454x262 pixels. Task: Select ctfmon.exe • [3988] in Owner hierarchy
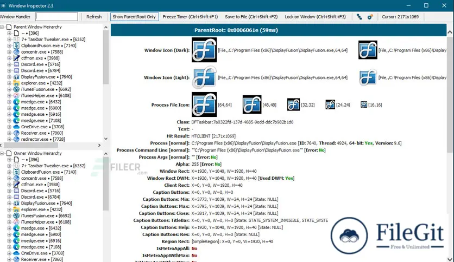[40, 185]
